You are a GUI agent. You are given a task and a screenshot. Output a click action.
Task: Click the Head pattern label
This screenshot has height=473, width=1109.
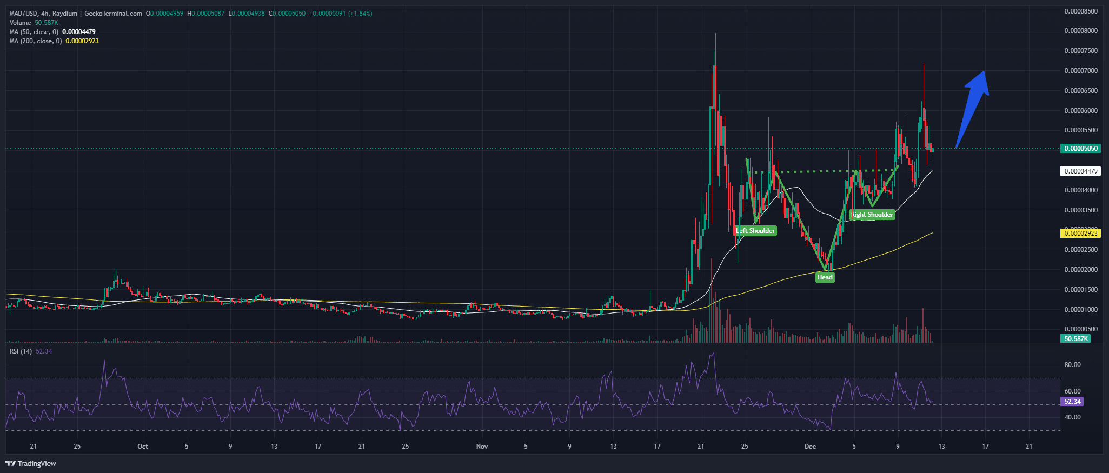coord(825,277)
